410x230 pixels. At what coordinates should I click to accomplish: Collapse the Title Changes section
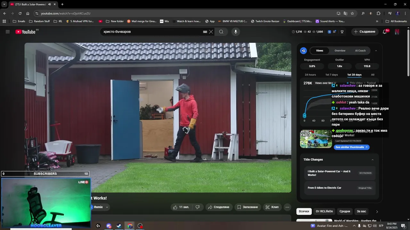click(x=373, y=160)
